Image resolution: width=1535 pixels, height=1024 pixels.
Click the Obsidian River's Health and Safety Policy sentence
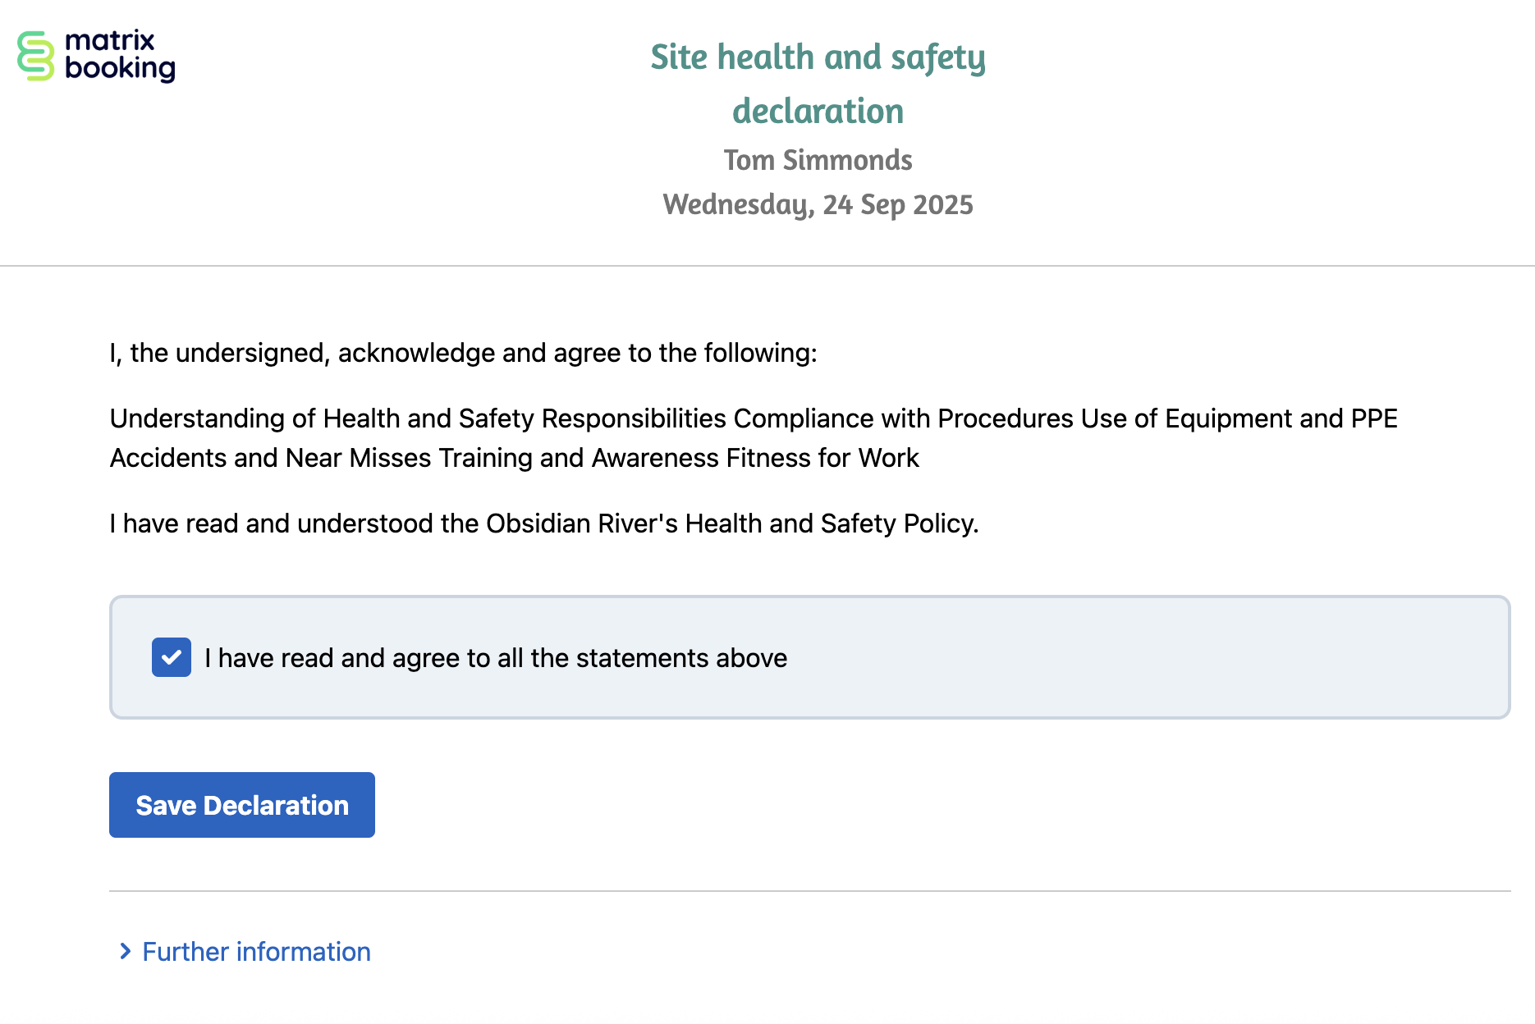543,523
